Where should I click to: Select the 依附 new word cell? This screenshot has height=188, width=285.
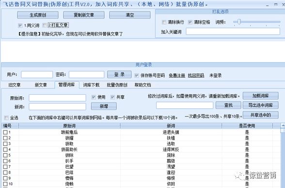[171, 184]
